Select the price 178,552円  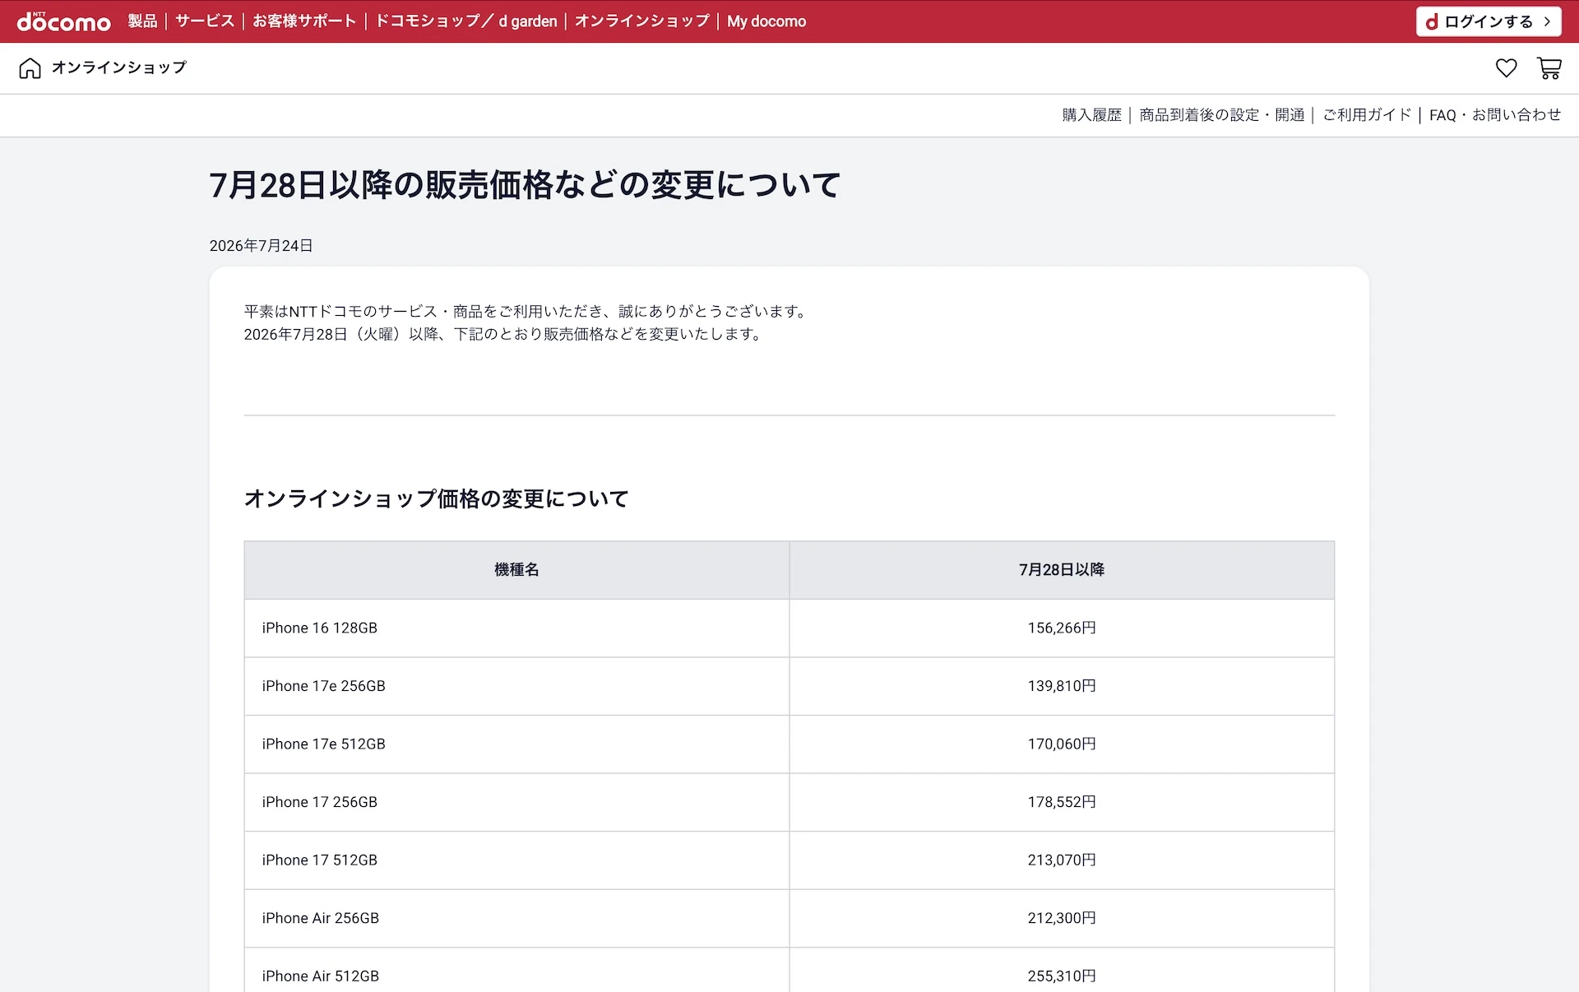tap(1062, 802)
